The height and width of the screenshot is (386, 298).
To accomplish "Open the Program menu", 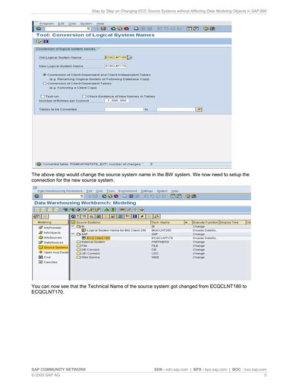I will pos(47,24).
